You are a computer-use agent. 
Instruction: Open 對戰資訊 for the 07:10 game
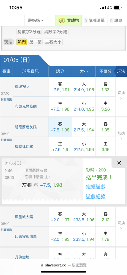(x=6, y=100)
